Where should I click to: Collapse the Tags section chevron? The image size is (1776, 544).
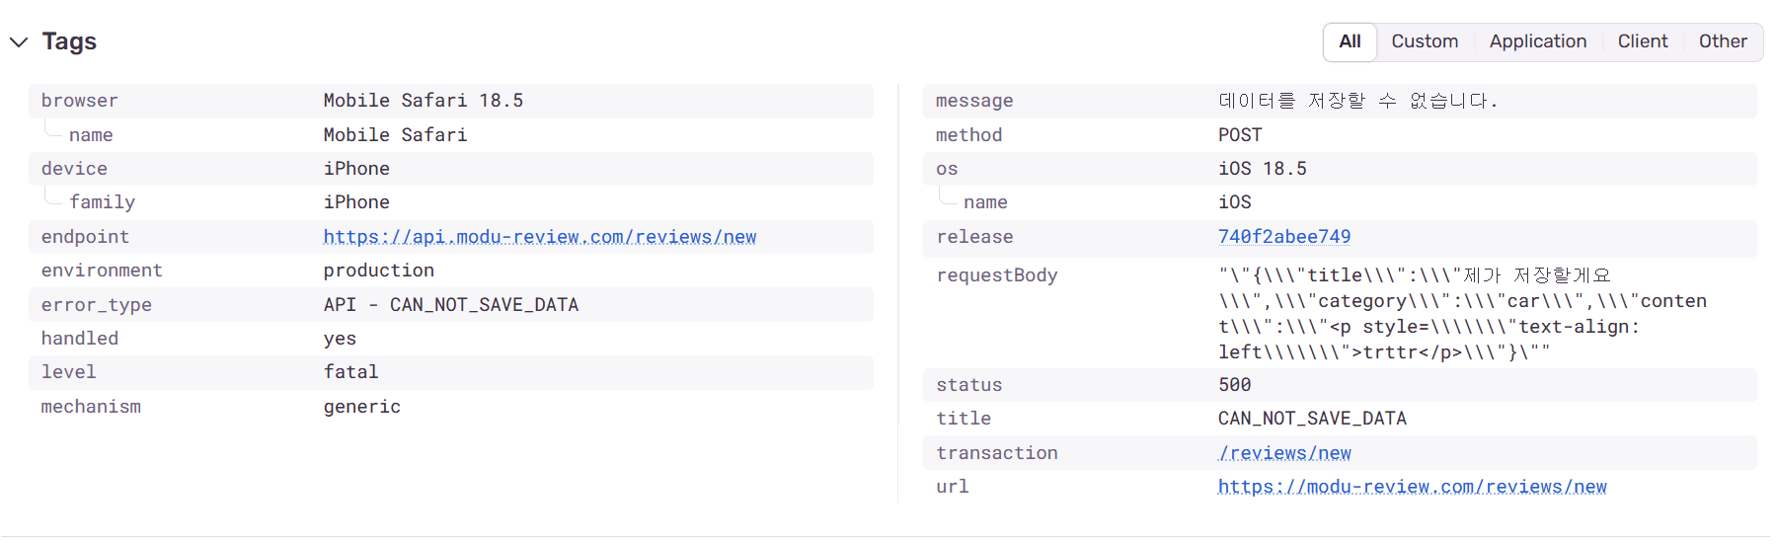[19, 41]
